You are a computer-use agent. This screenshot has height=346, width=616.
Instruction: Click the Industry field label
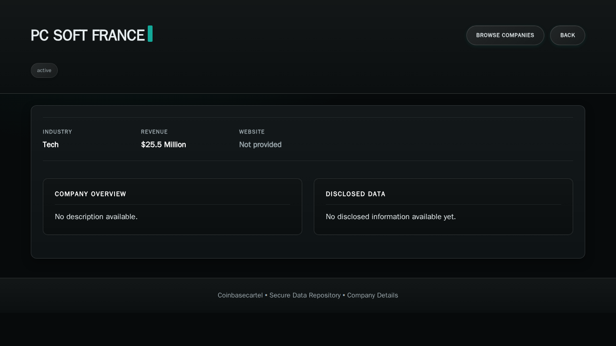tap(57, 132)
